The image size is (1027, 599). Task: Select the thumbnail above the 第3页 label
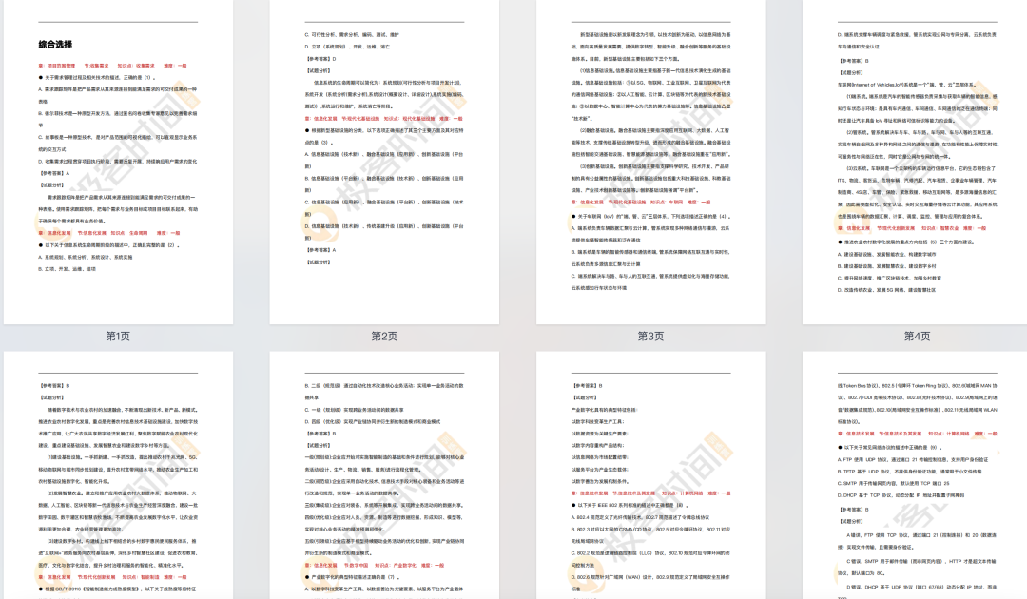pos(650,162)
